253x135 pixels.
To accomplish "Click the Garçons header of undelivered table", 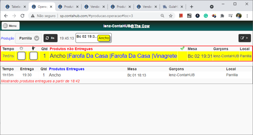I will click(221, 49).
